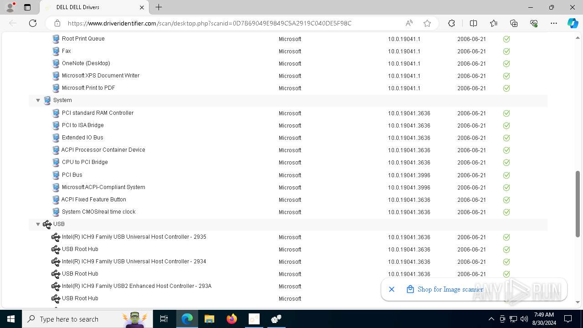This screenshot has height=328, width=583.
Task: Click the green check for CPU to PCI Bridge
Action: 506,163
